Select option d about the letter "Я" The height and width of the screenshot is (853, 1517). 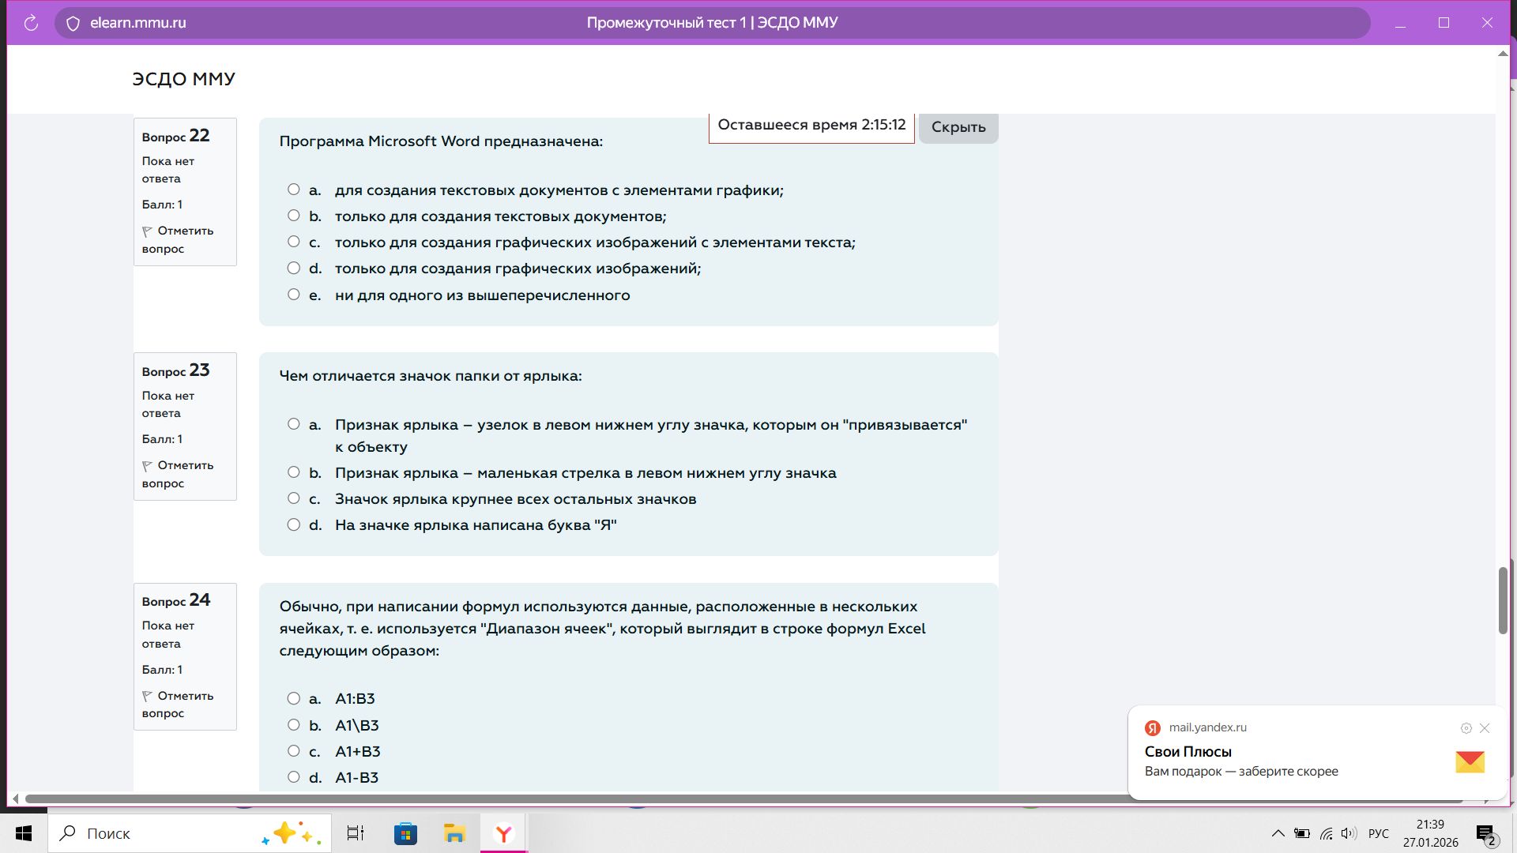point(294,524)
